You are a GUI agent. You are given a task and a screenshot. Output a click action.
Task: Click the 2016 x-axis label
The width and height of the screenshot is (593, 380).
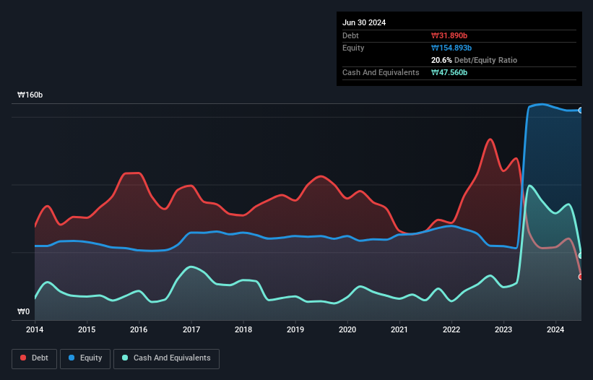click(x=139, y=329)
